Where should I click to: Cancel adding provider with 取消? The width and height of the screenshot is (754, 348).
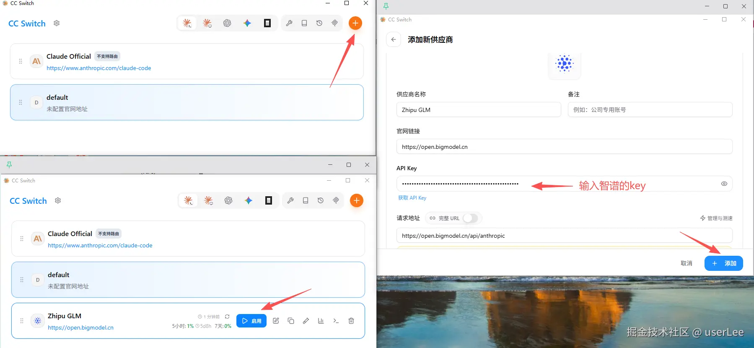(687, 263)
